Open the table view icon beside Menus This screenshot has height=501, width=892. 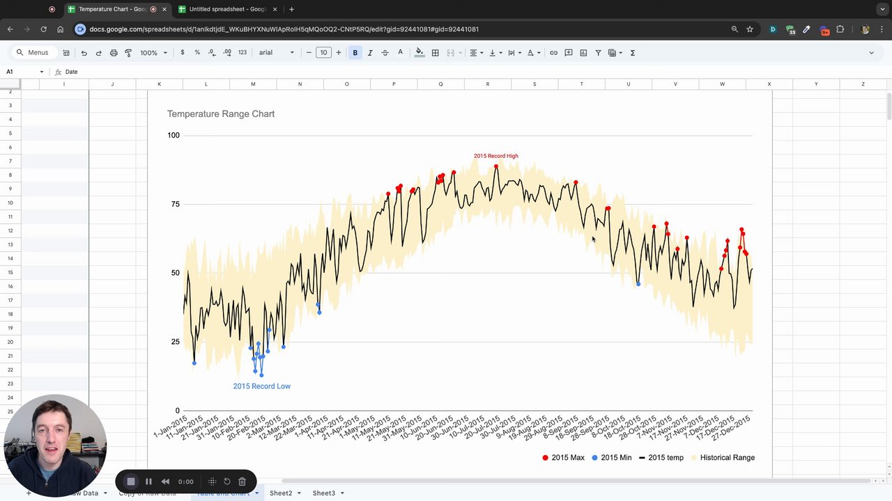pos(66,53)
